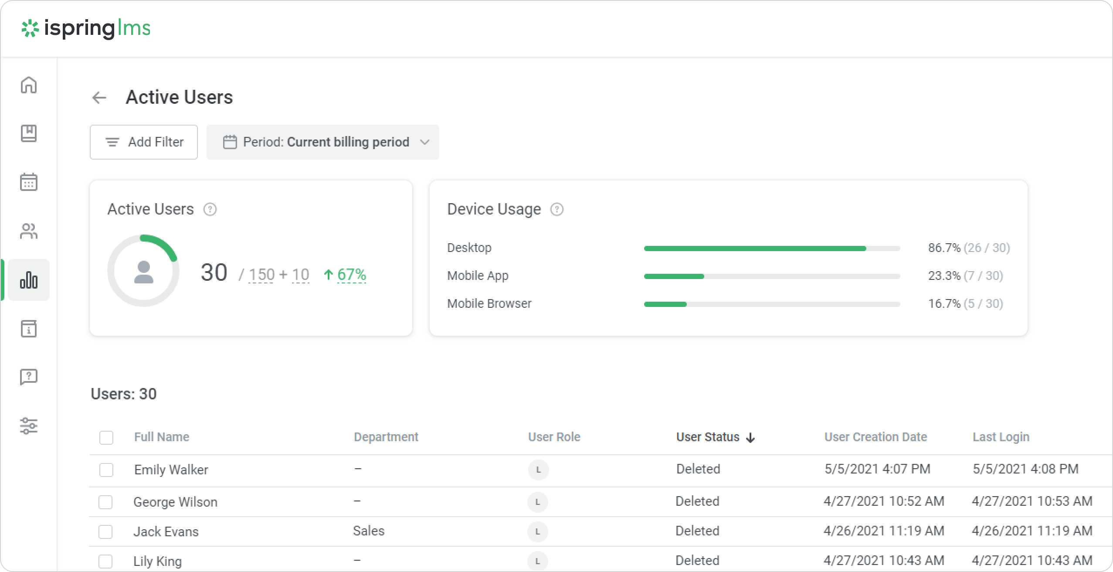Open the Settings sliders sidebar icon
This screenshot has width=1113, height=572.
29,426
